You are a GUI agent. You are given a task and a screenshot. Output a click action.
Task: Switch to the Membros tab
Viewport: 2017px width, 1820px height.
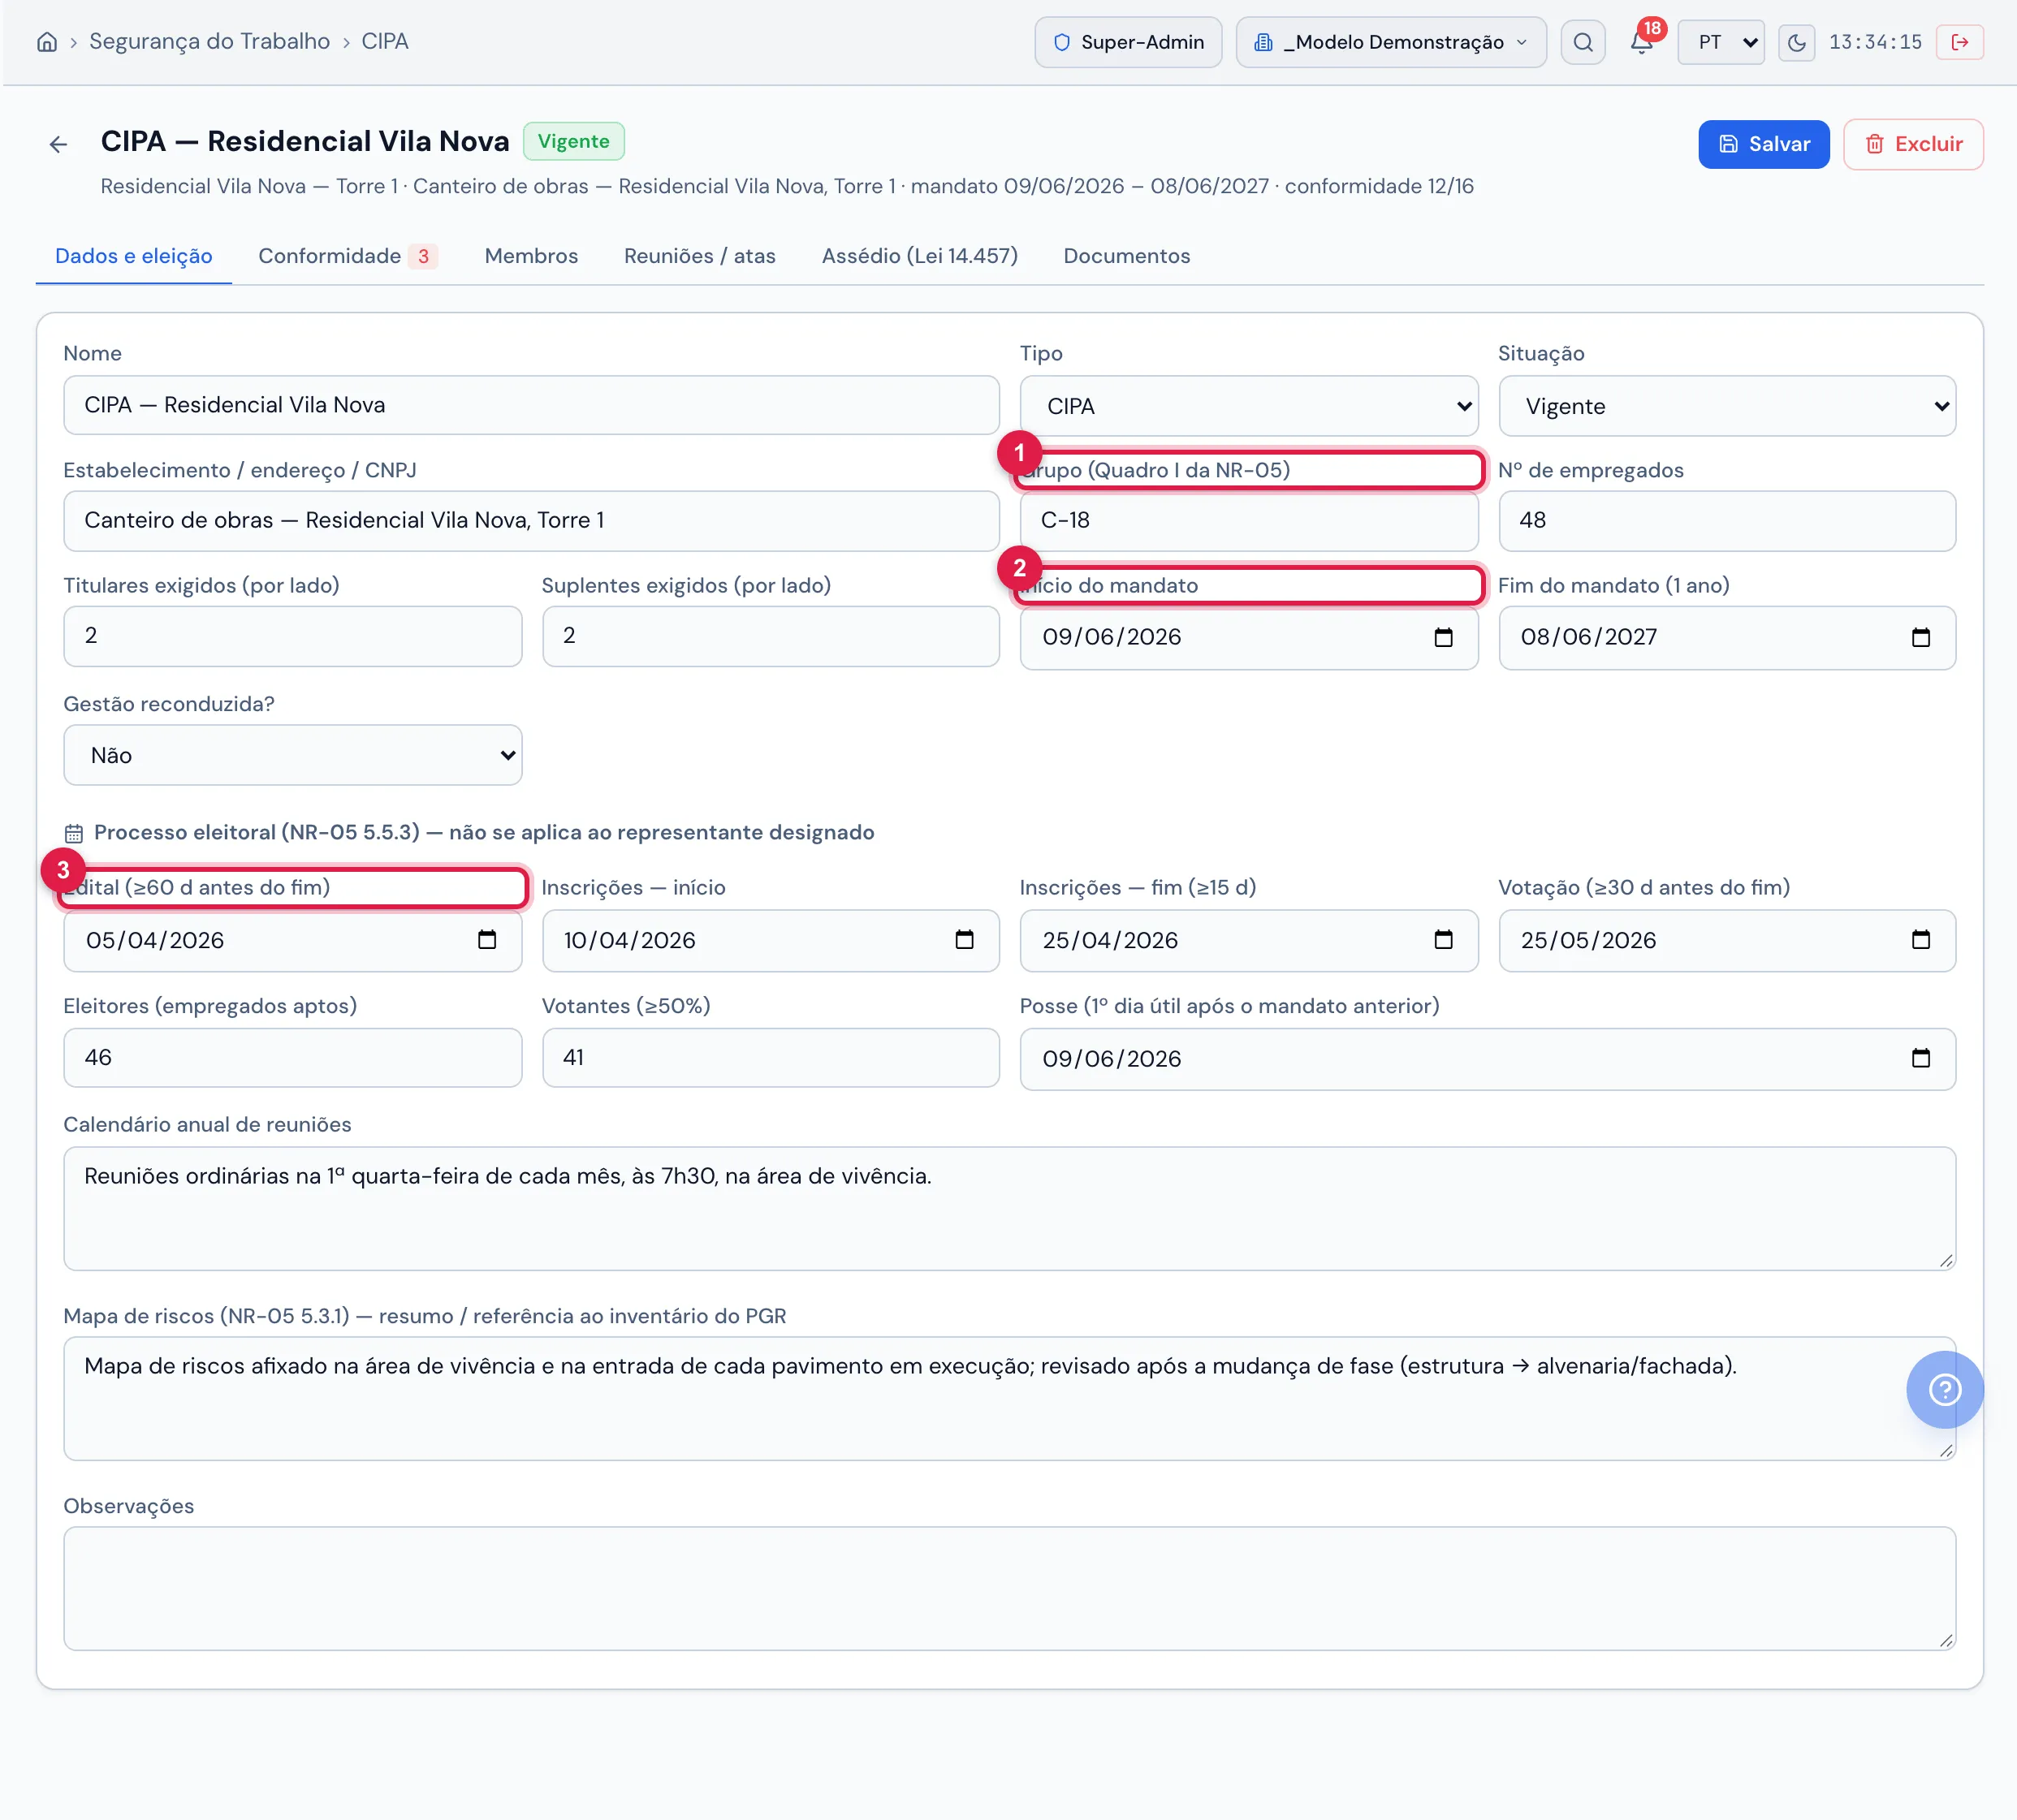pos(531,256)
